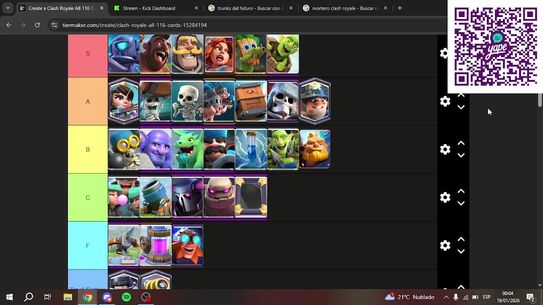
Task: Open the tab search dropdown
Action: [8, 8]
